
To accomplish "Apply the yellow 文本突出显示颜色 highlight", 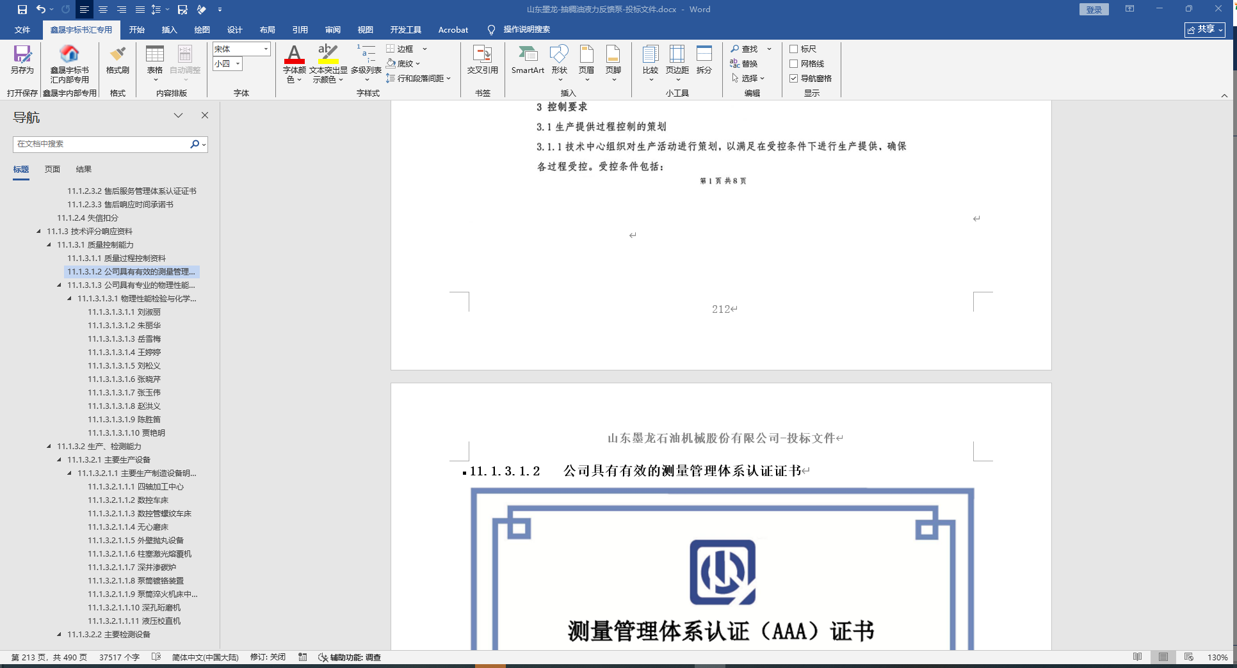I will tap(328, 55).
